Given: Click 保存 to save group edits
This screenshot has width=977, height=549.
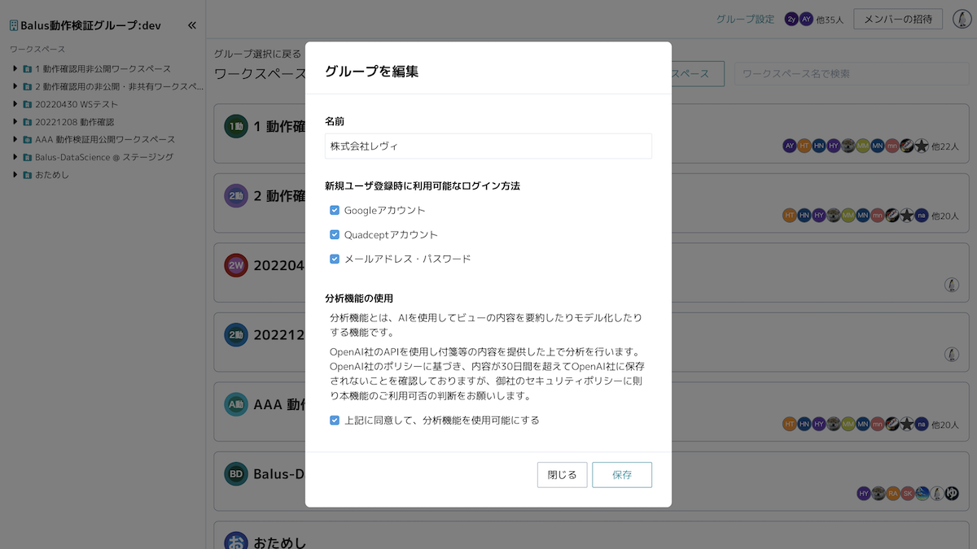Looking at the screenshot, I should pyautogui.click(x=622, y=475).
